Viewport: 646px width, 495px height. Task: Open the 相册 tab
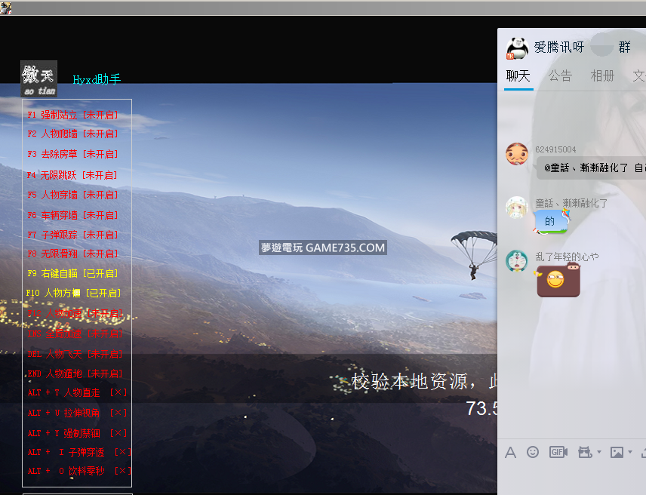(x=602, y=76)
